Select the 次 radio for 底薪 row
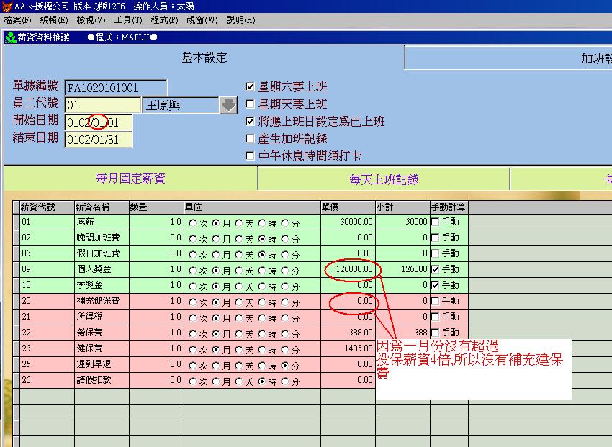Viewport: 612px width, 447px height. (192, 222)
